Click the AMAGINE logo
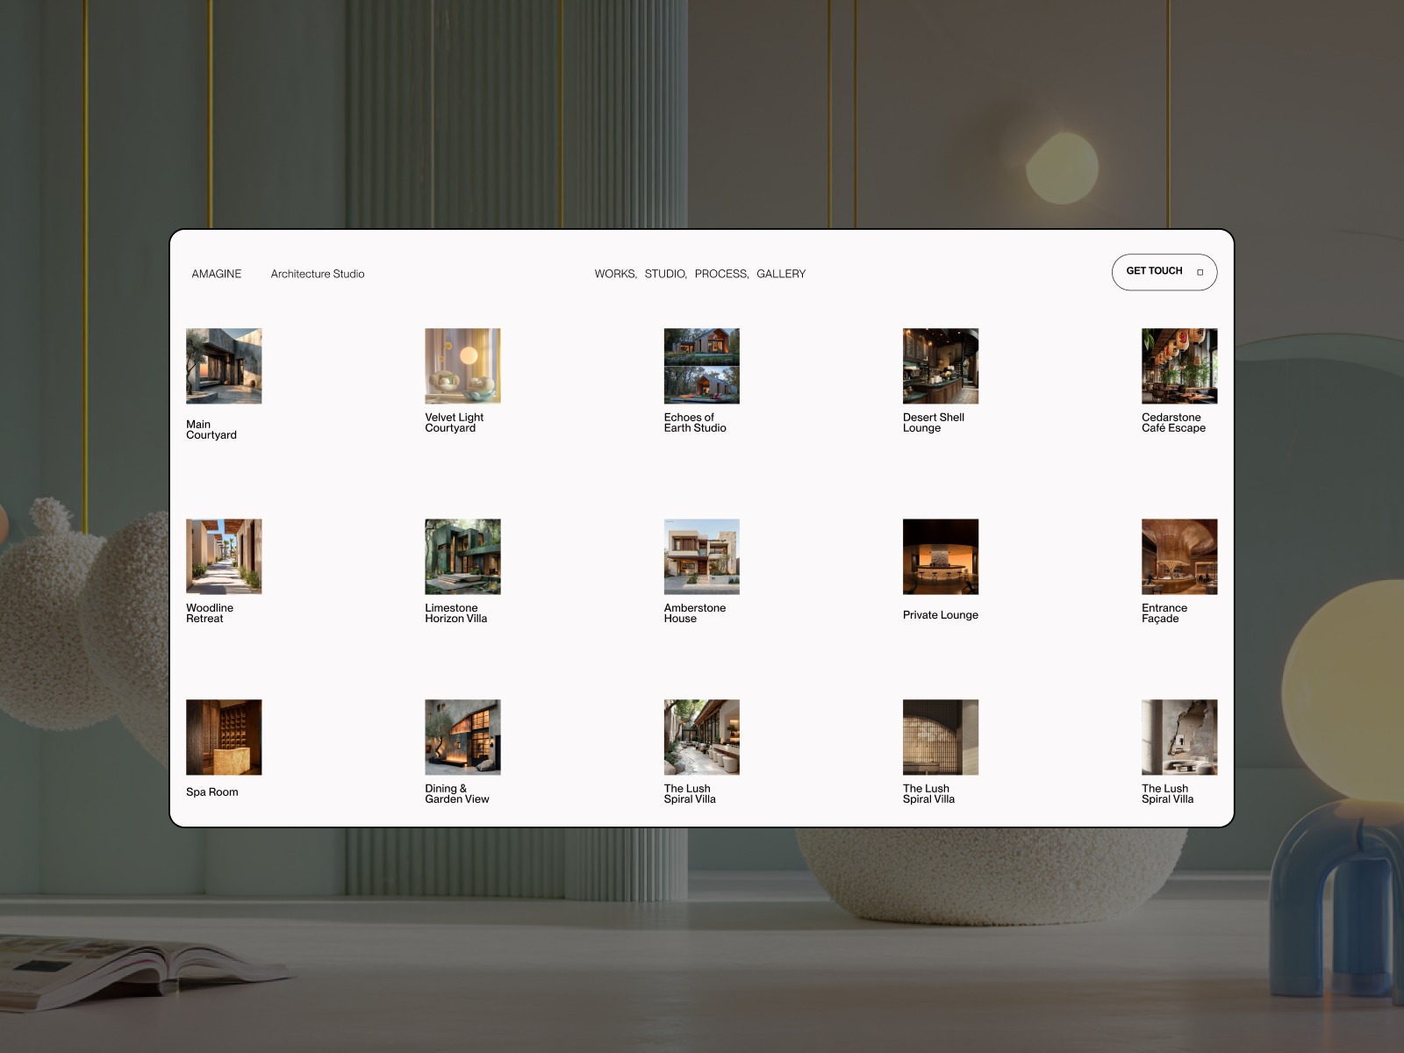The width and height of the screenshot is (1404, 1053). point(217,274)
